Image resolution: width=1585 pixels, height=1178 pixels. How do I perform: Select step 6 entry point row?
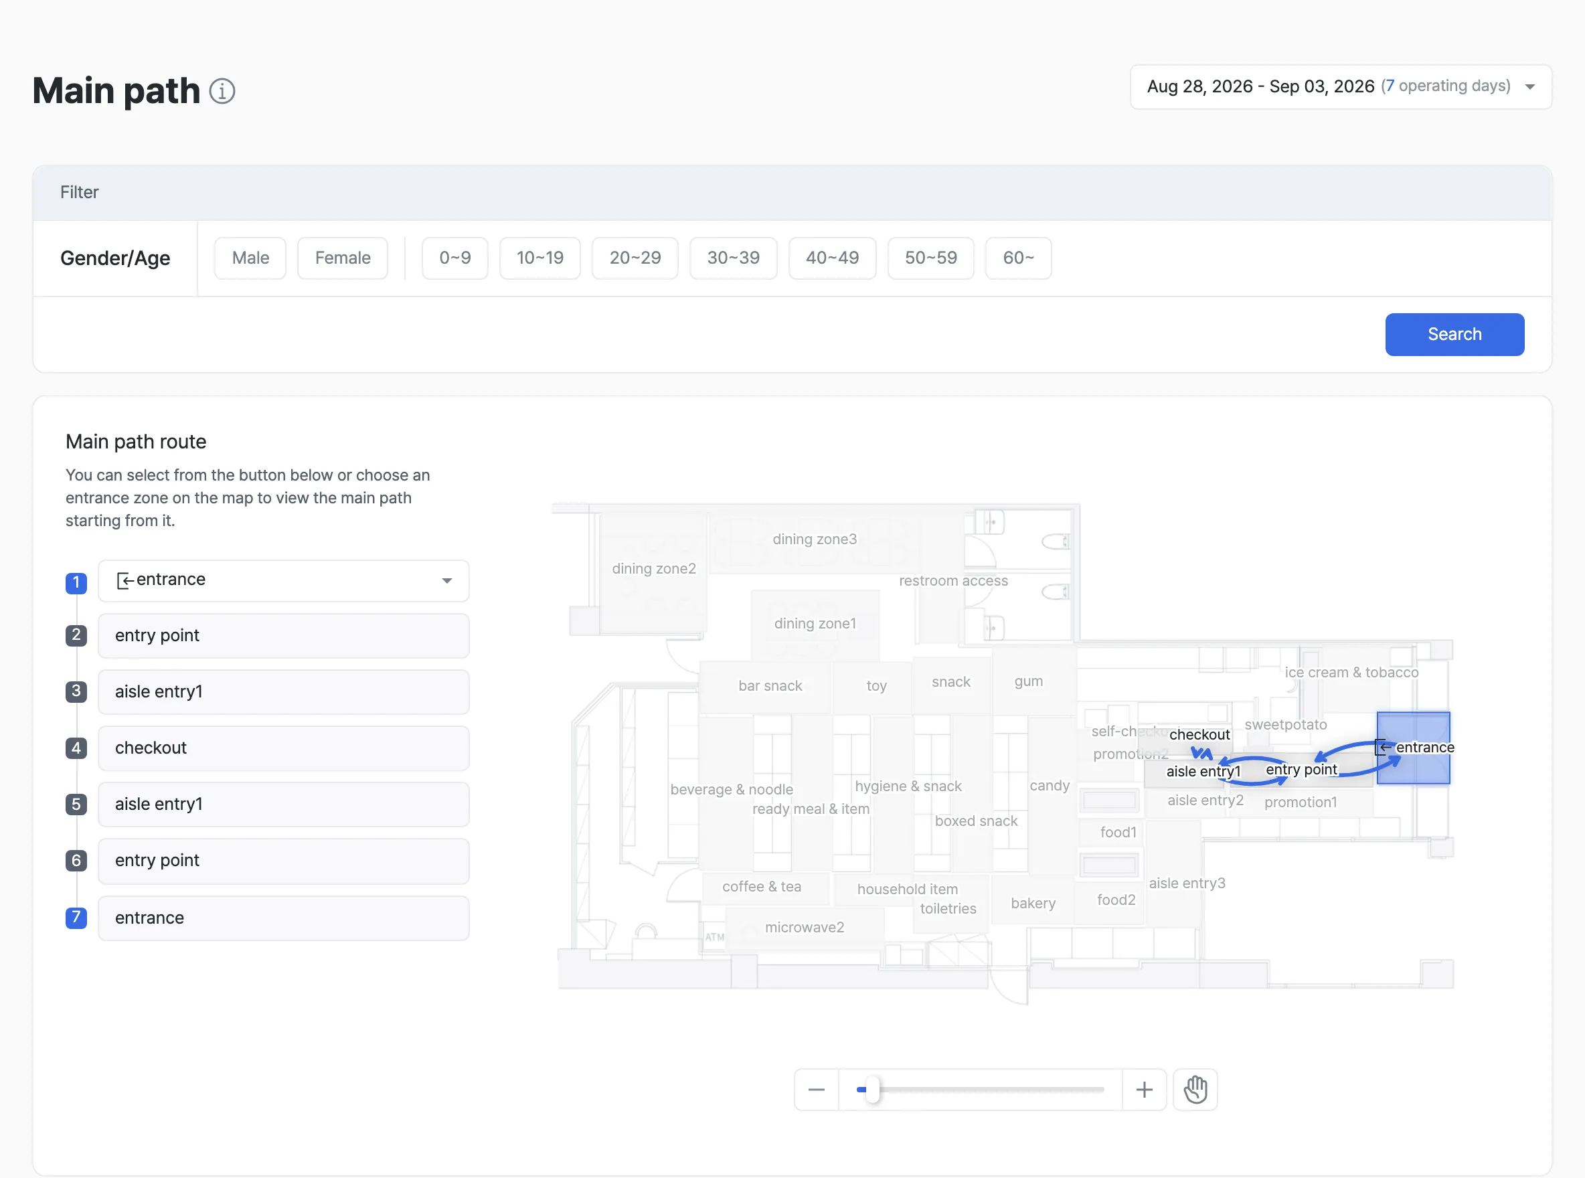tap(283, 861)
